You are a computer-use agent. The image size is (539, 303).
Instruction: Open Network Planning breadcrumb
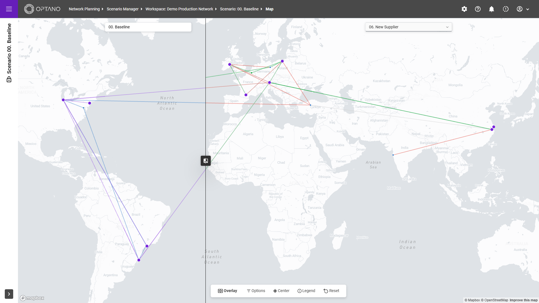84,9
